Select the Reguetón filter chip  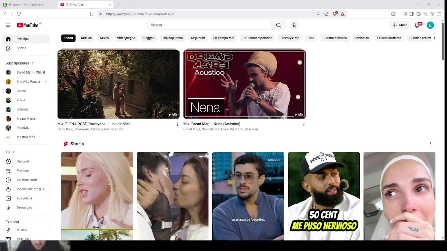coord(198,38)
